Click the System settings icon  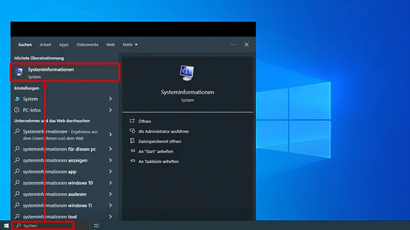click(x=17, y=99)
